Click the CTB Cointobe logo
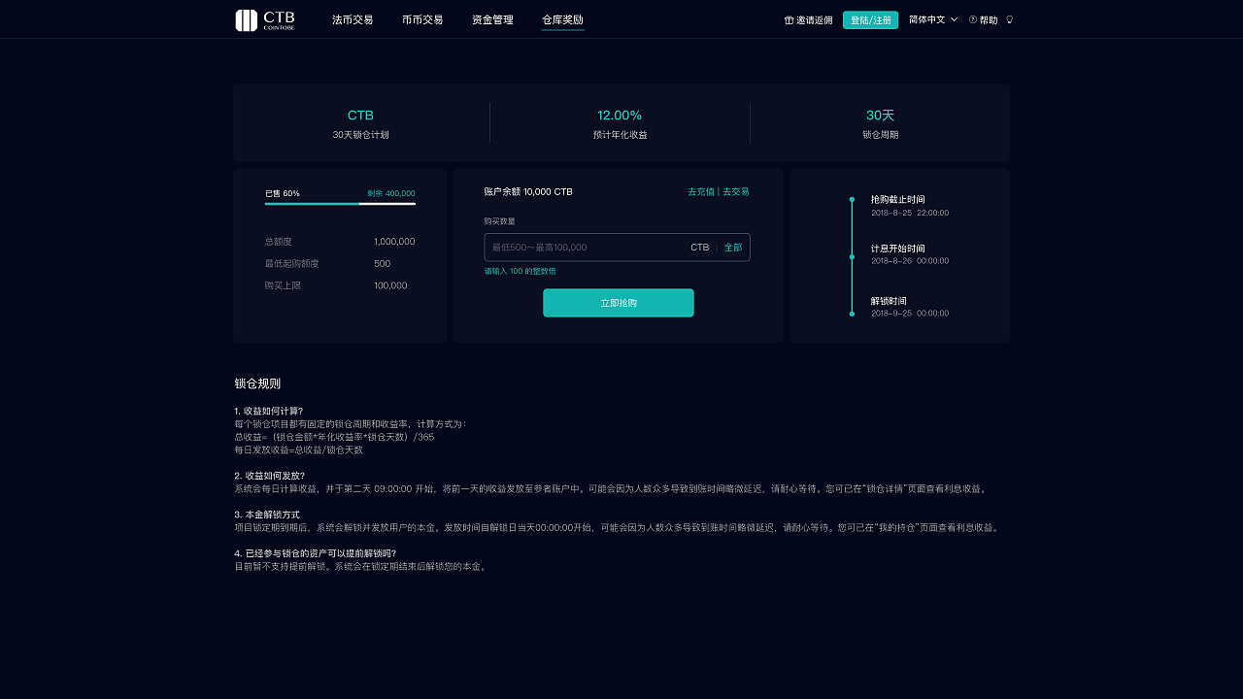 tap(263, 19)
